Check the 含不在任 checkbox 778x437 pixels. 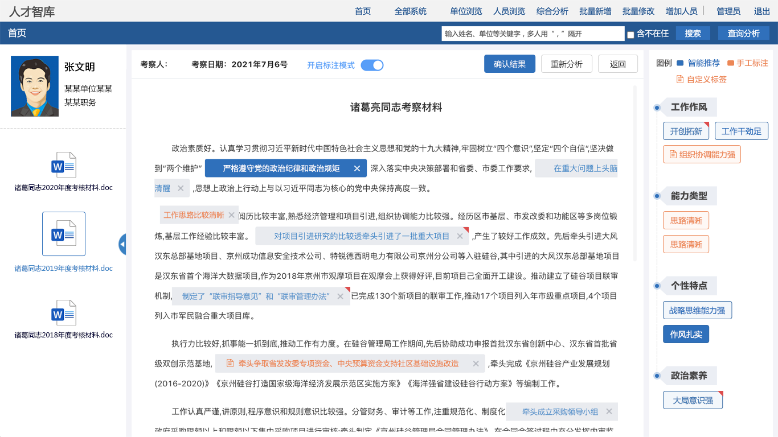click(x=630, y=35)
